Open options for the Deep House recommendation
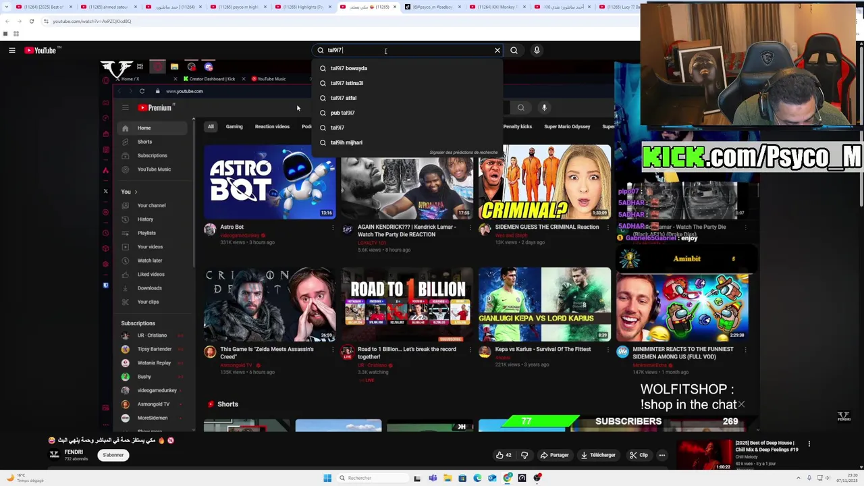Screen dimensions: 864x486 809,444
